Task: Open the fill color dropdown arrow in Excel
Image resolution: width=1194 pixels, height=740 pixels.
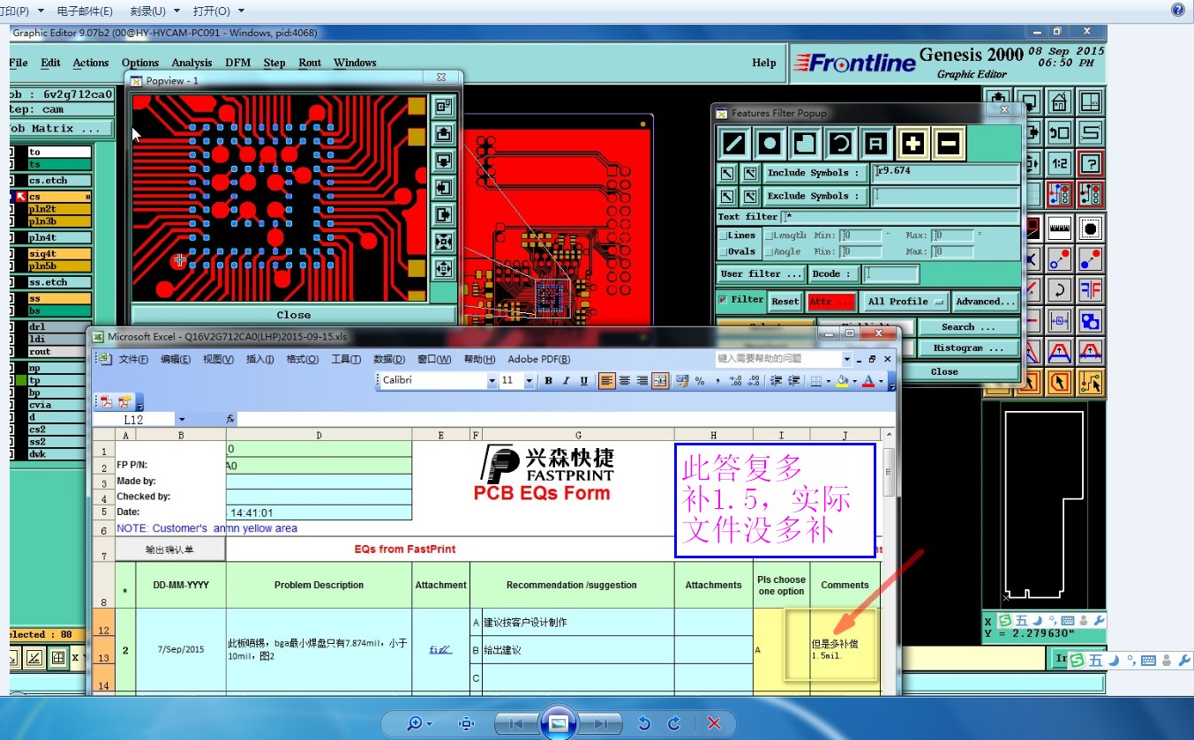Action: 853,381
